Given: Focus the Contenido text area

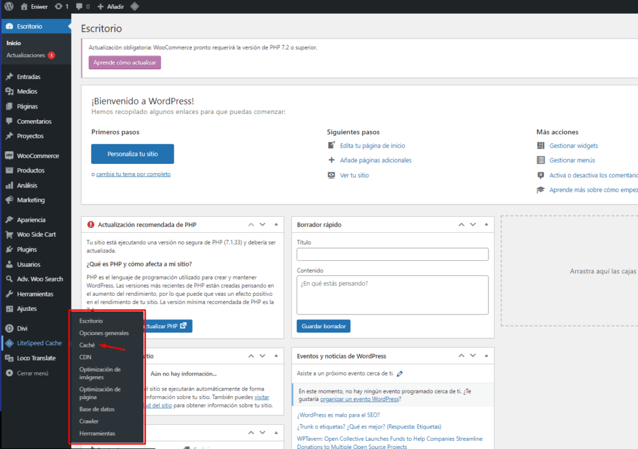Looking at the screenshot, I should click(x=393, y=295).
